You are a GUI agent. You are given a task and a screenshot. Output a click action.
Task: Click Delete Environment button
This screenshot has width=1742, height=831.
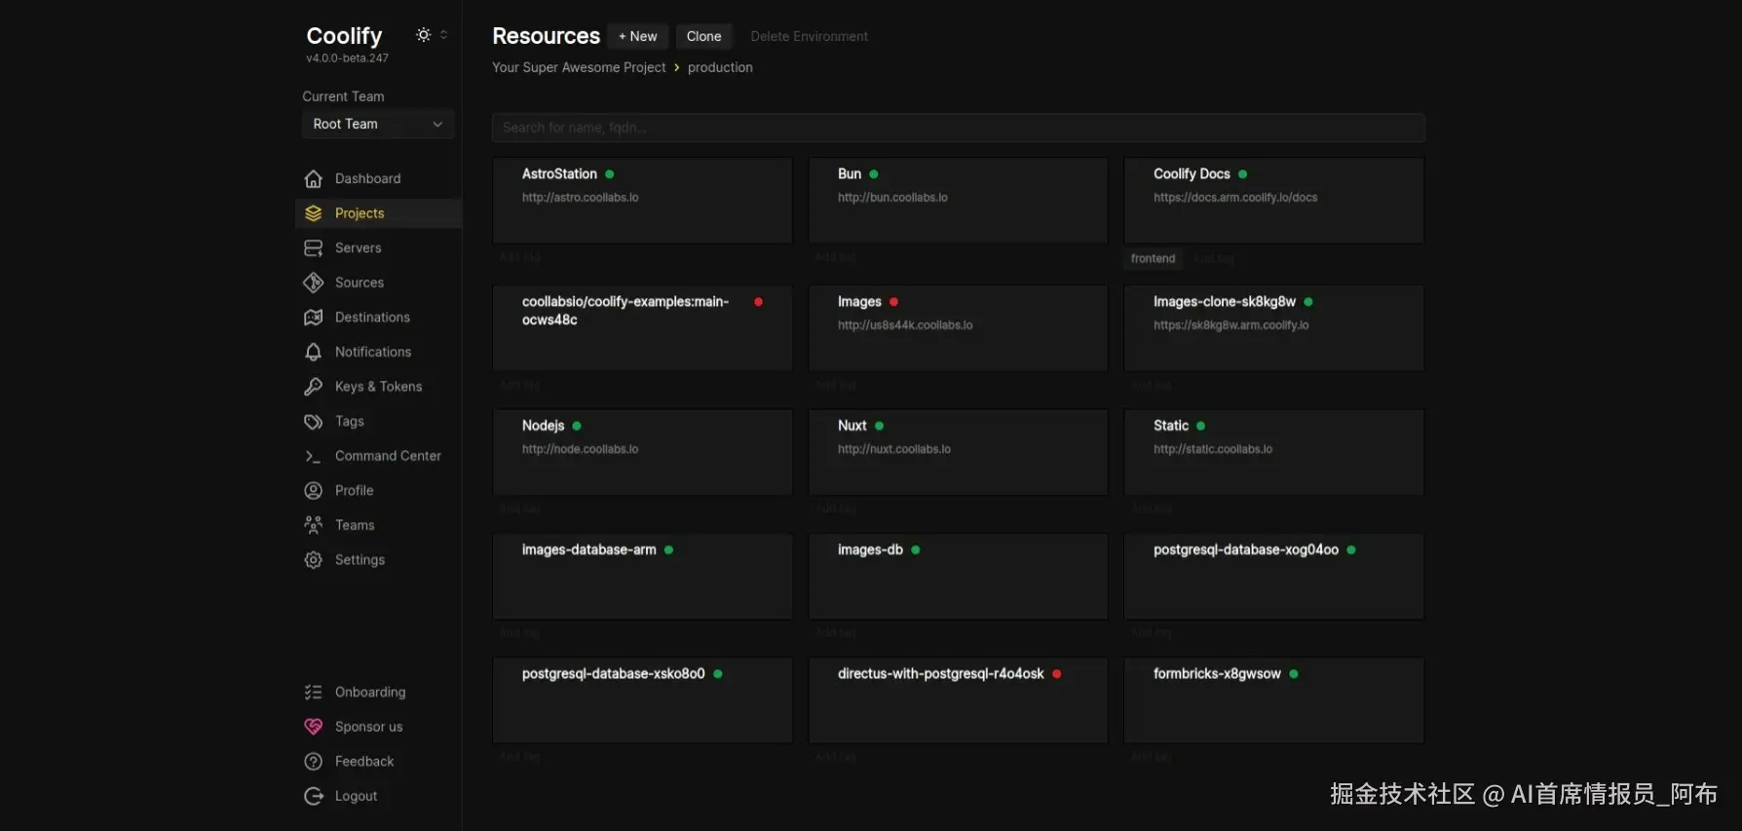coord(809,36)
